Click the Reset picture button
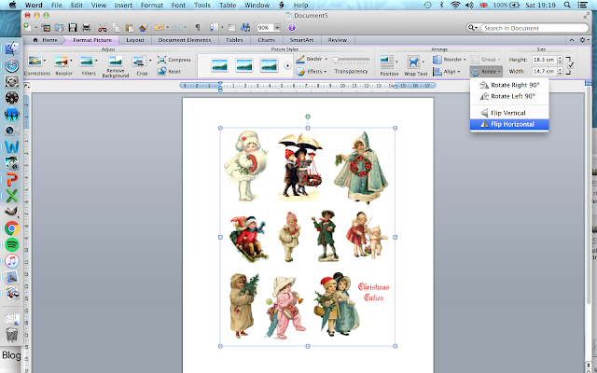Viewport: 597px width, 373px height. click(x=170, y=71)
